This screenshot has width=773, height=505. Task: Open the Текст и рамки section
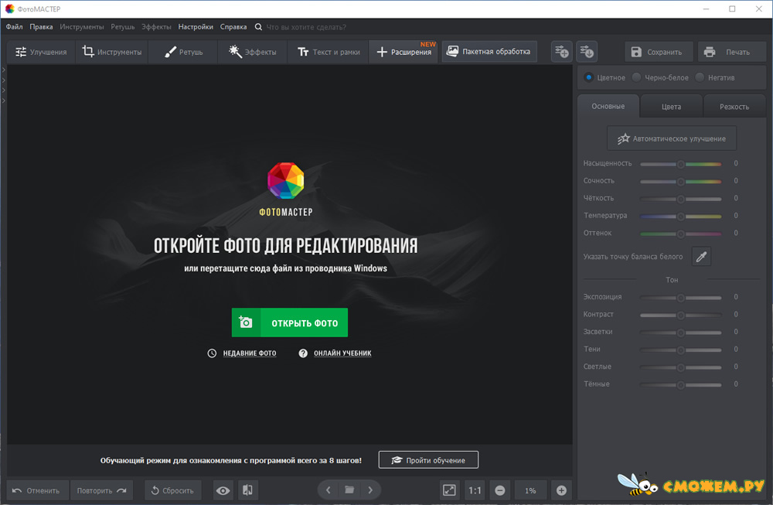(329, 52)
